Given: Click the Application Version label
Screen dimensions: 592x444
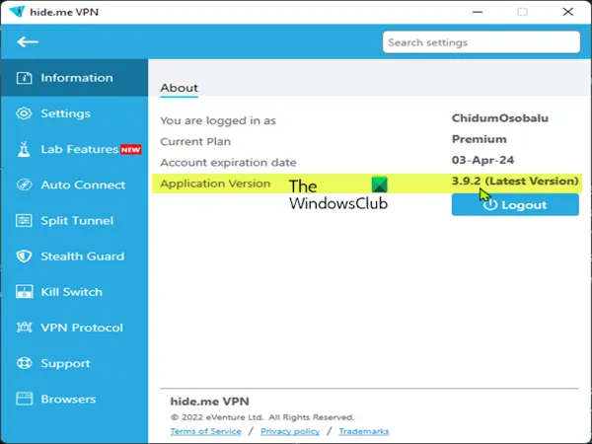Looking at the screenshot, I should click(x=215, y=184).
